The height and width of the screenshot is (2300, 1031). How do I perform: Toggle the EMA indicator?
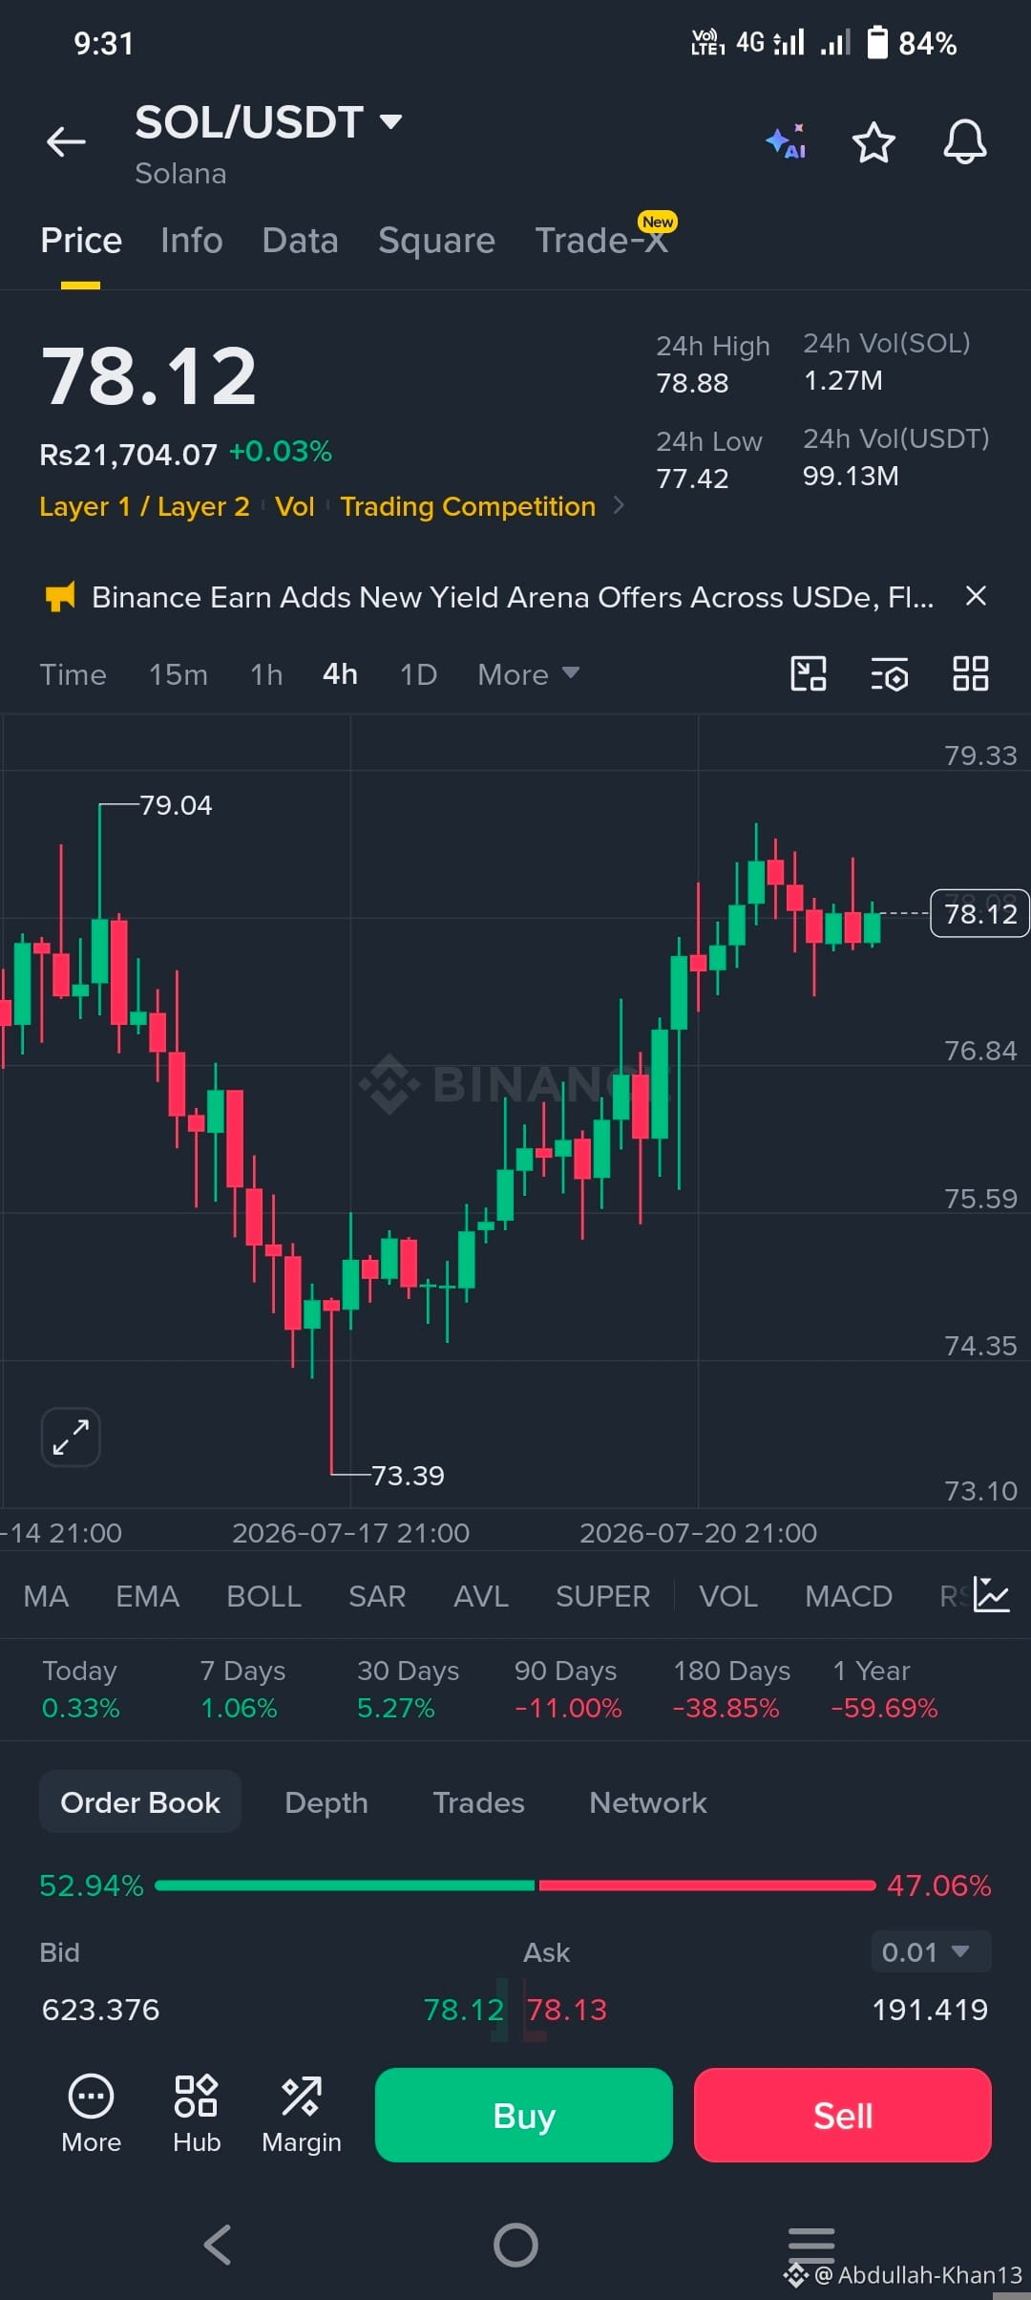pos(147,1596)
